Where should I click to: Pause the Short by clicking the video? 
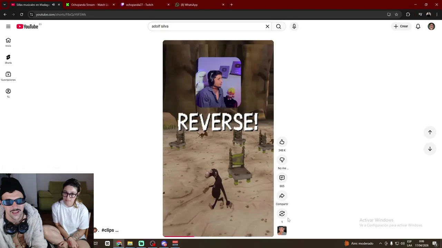pos(218,138)
